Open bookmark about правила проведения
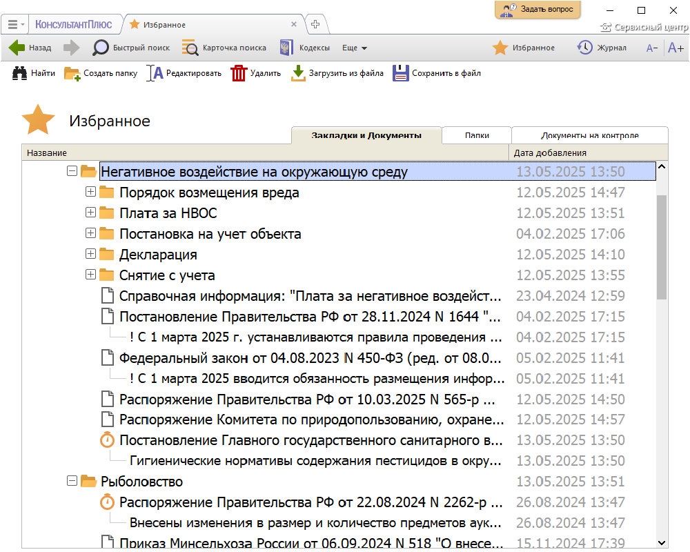The image size is (690, 552). (315, 337)
